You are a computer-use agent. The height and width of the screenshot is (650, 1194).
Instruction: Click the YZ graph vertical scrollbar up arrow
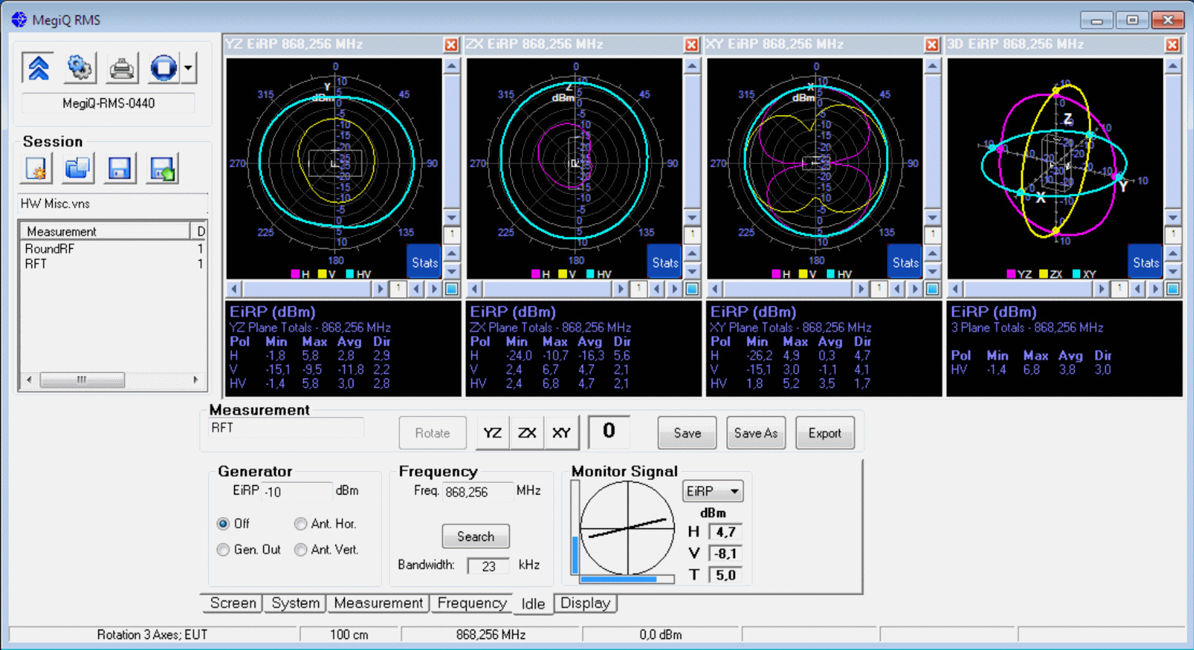452,66
